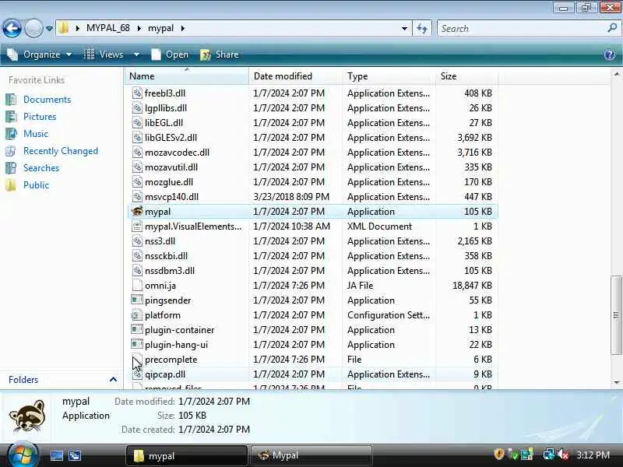
Task: Sort by the Type column header
Action: point(389,75)
